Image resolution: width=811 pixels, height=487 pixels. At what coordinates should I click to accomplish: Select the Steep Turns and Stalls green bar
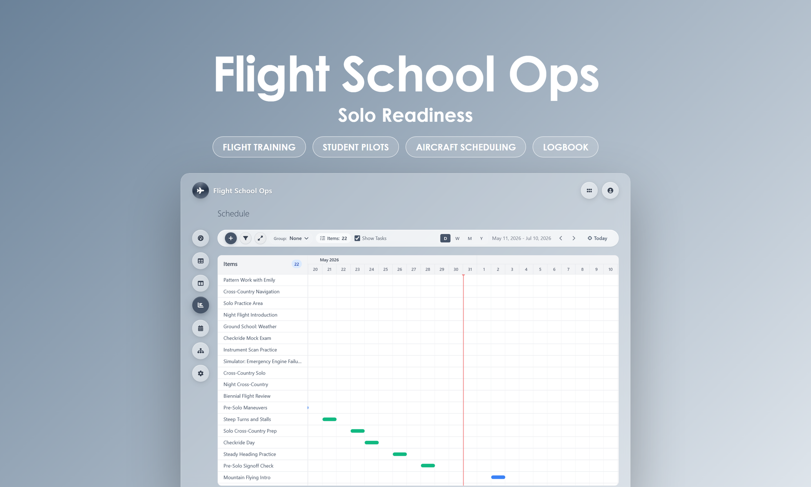pyautogui.click(x=329, y=419)
